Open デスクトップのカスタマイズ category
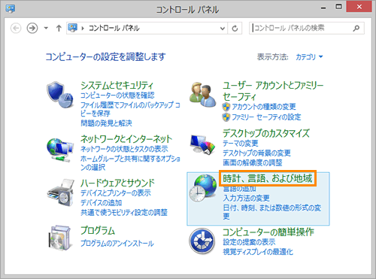376x279 pixels. 266,133
